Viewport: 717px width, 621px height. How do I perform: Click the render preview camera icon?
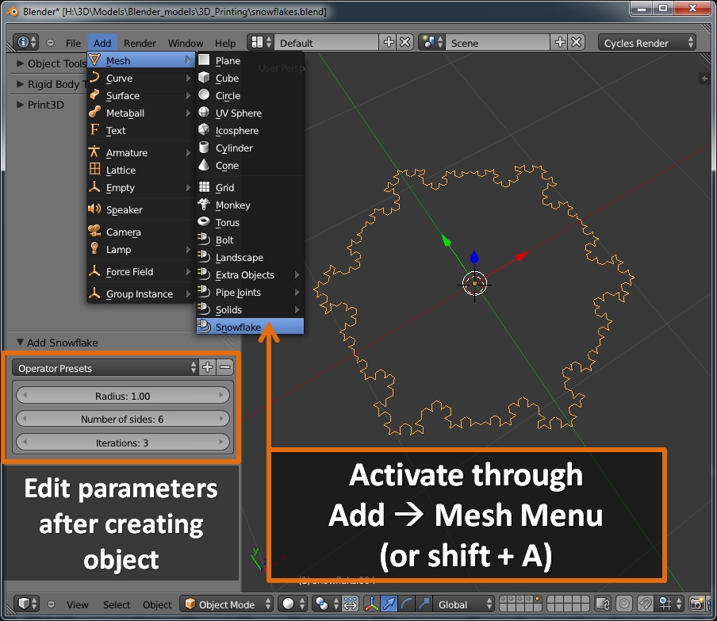pos(697,604)
